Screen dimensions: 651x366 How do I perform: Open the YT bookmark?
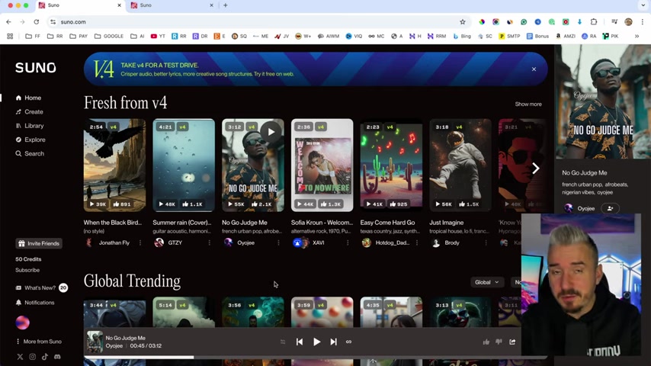(x=158, y=36)
